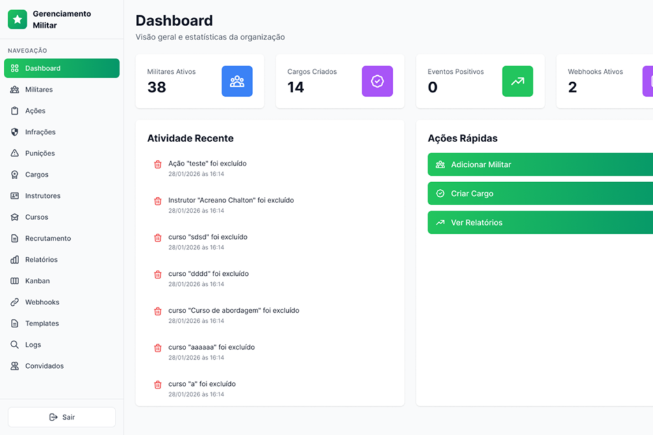Open the Webhooks section
This screenshot has width=653, height=435.
[x=41, y=302]
